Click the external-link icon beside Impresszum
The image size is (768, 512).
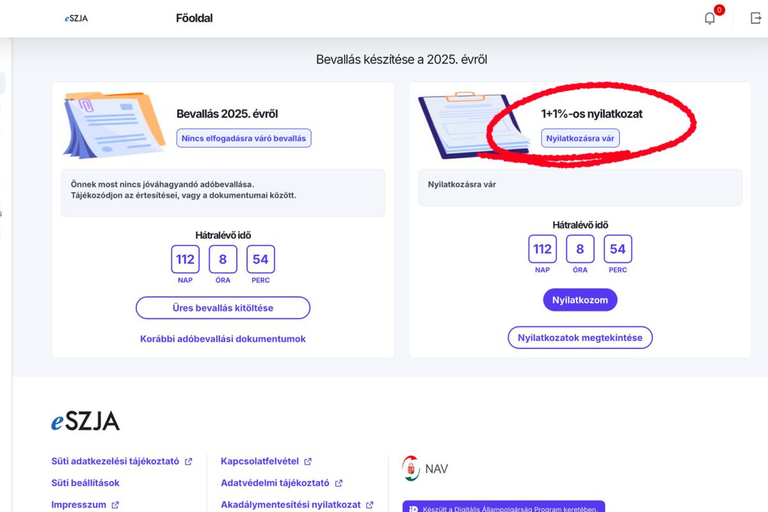pos(116,504)
